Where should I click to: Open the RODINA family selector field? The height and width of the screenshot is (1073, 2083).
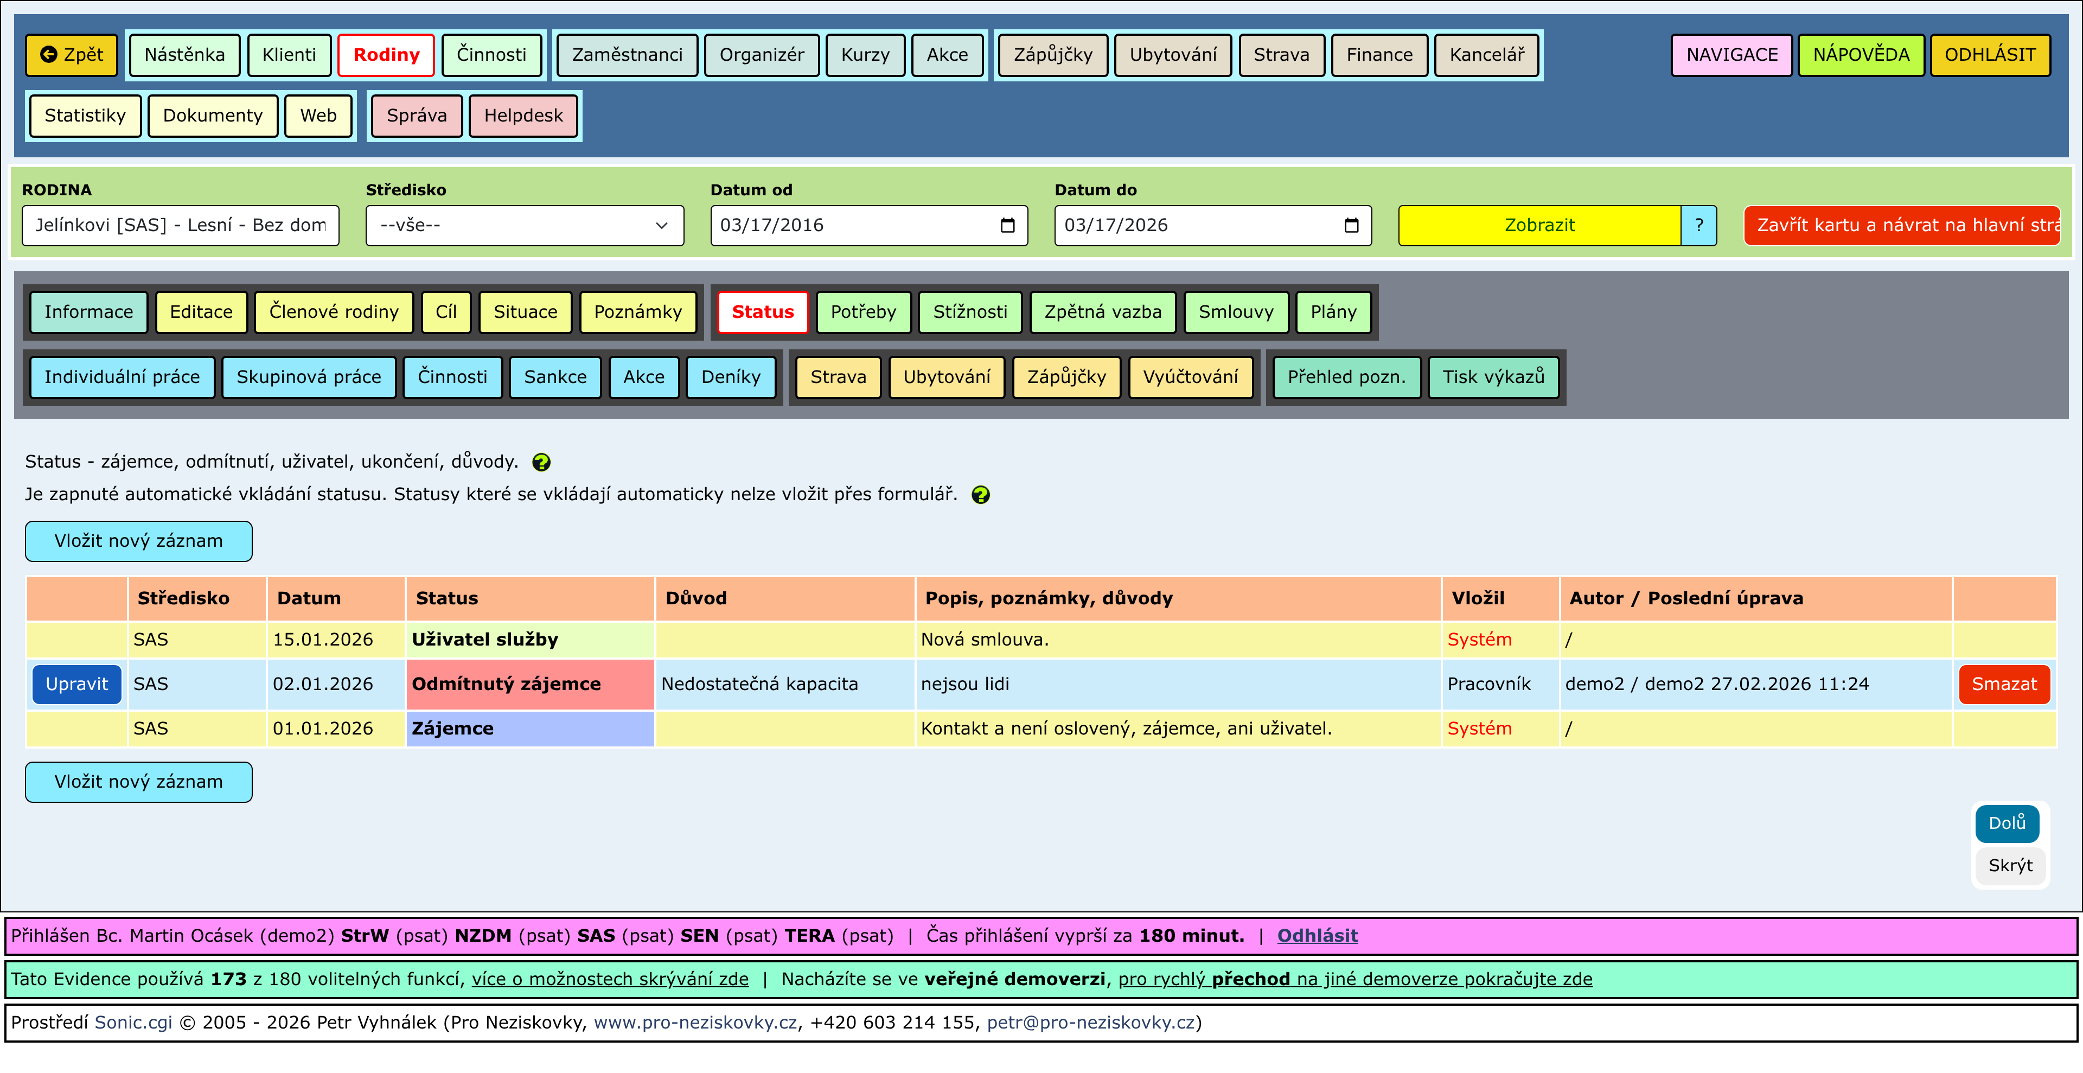[x=180, y=226]
